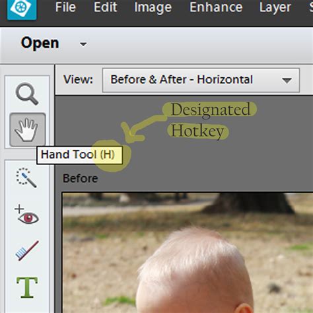Expand the arrow next to Open
The image size is (313, 313).
(83, 44)
